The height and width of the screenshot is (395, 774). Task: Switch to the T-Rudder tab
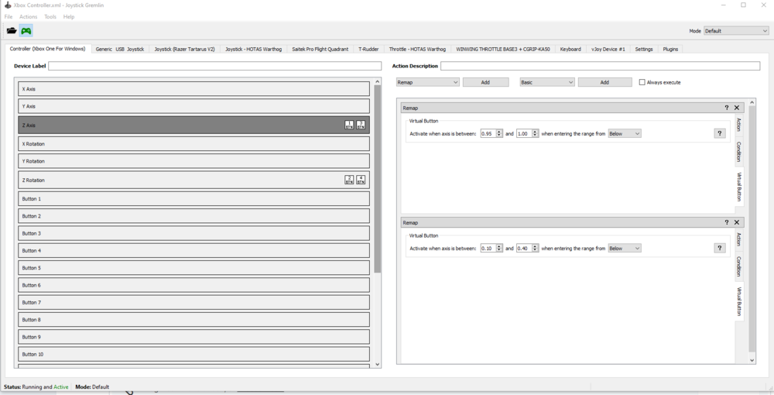click(368, 50)
